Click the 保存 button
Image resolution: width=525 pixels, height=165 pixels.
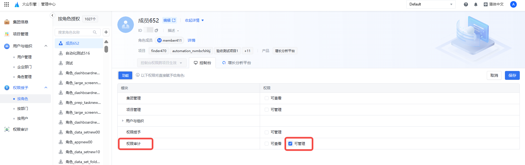click(512, 75)
